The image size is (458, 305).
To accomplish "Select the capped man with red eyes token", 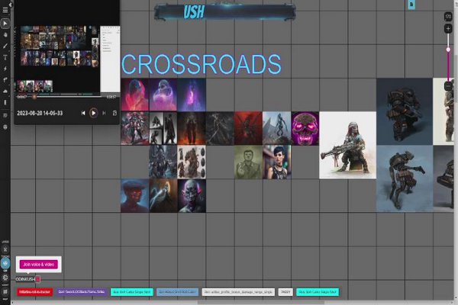I will [134, 196].
